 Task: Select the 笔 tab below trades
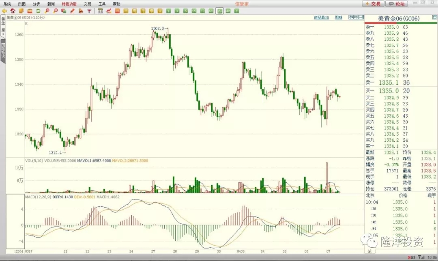[370, 251]
